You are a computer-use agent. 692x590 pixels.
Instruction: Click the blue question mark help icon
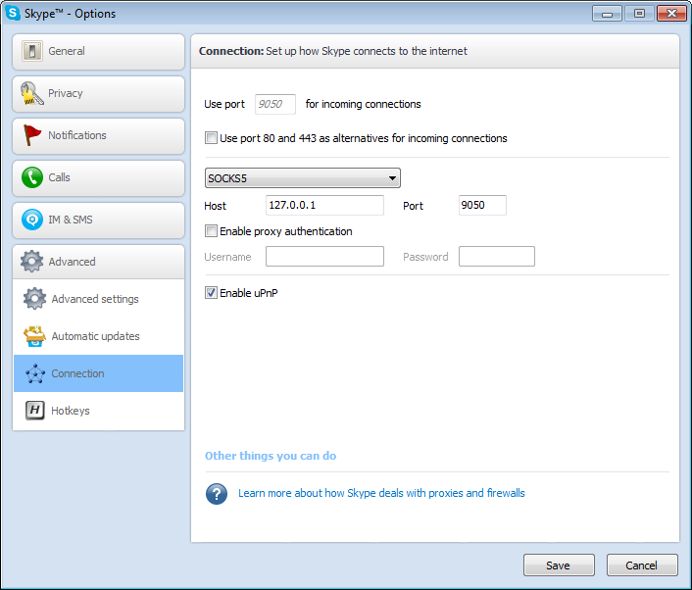(x=217, y=494)
